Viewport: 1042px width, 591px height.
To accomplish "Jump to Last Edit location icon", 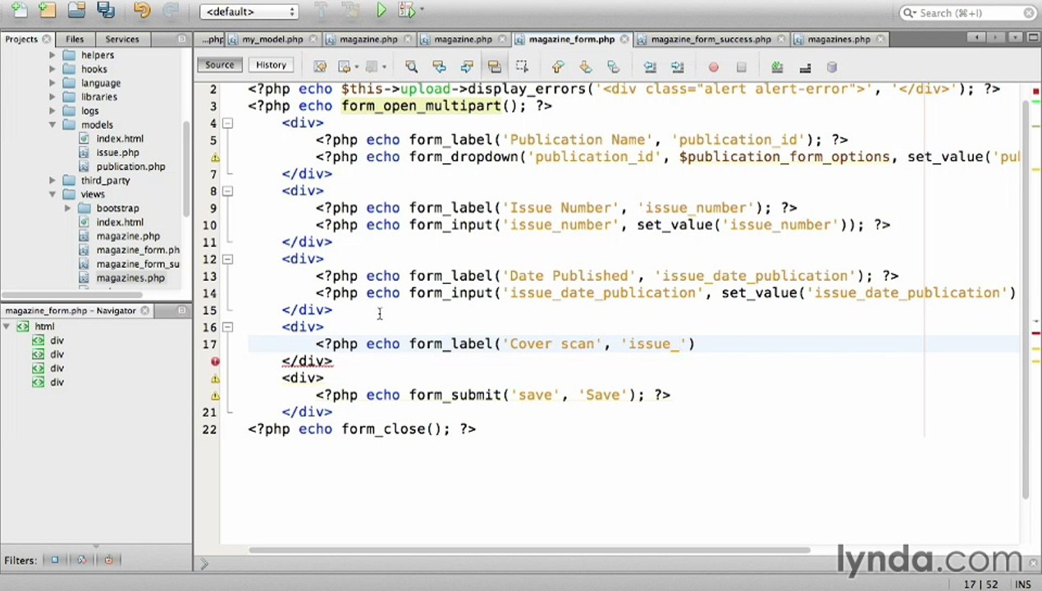I will coord(319,66).
